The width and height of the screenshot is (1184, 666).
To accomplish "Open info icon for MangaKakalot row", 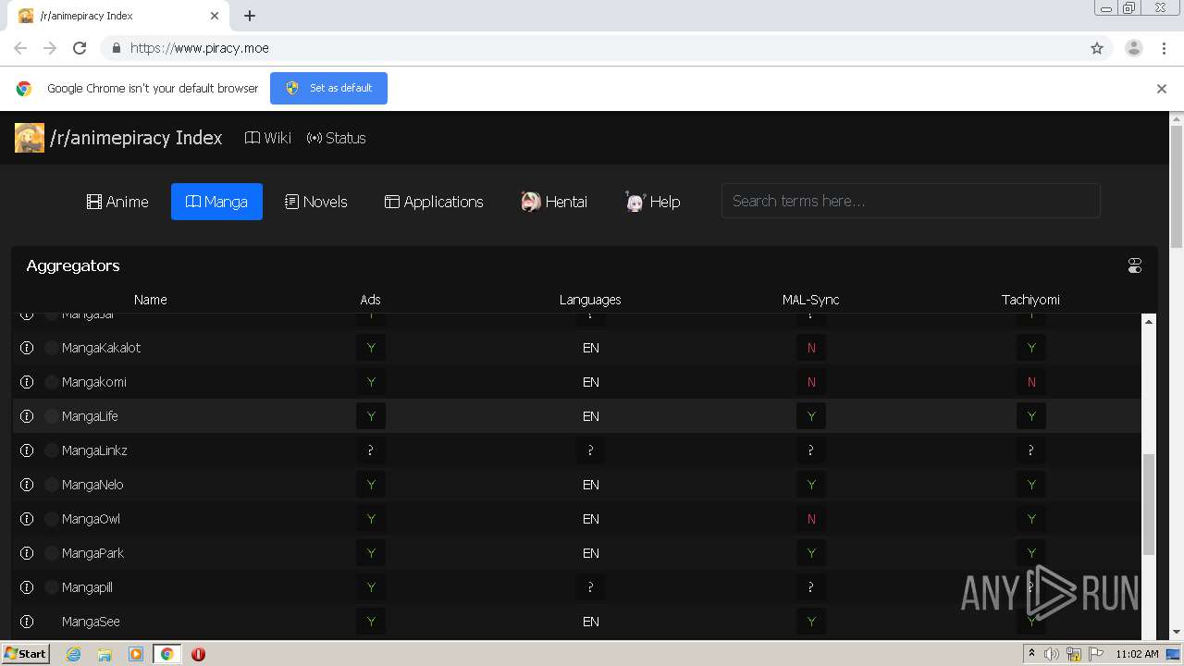I will pos(27,348).
